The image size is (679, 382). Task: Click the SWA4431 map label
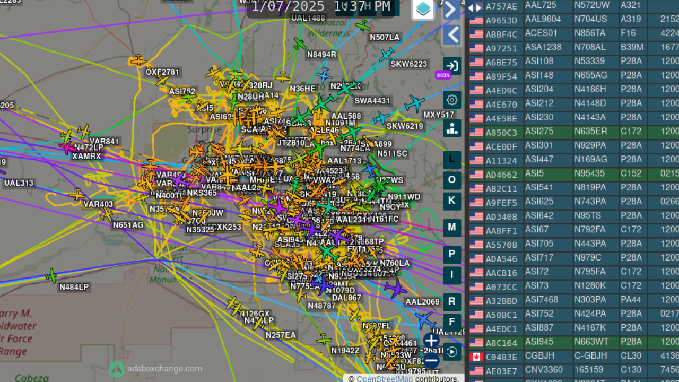pyautogui.click(x=372, y=101)
